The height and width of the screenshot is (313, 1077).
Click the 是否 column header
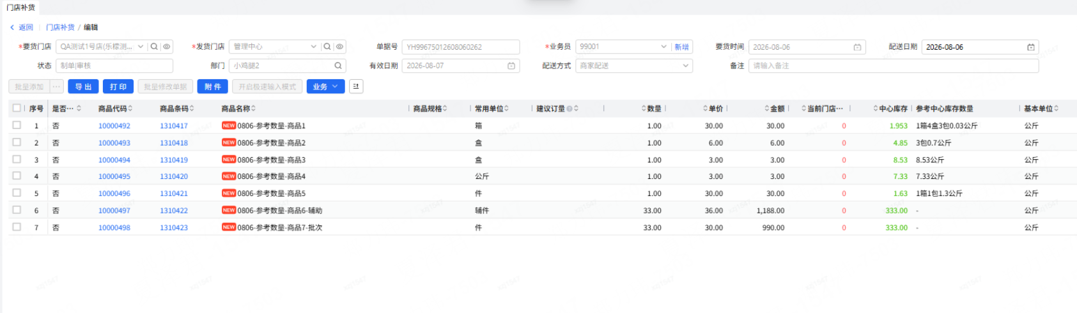(63, 109)
